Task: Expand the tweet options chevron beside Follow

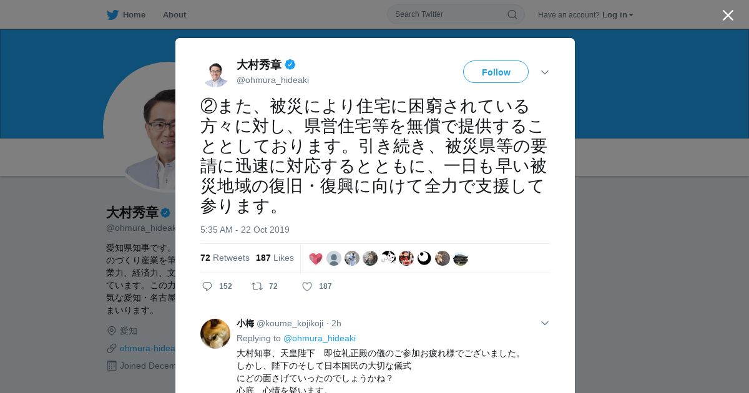Action: click(x=545, y=72)
